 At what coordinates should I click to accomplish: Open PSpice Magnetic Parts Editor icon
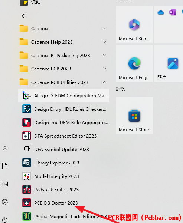coord(27,216)
